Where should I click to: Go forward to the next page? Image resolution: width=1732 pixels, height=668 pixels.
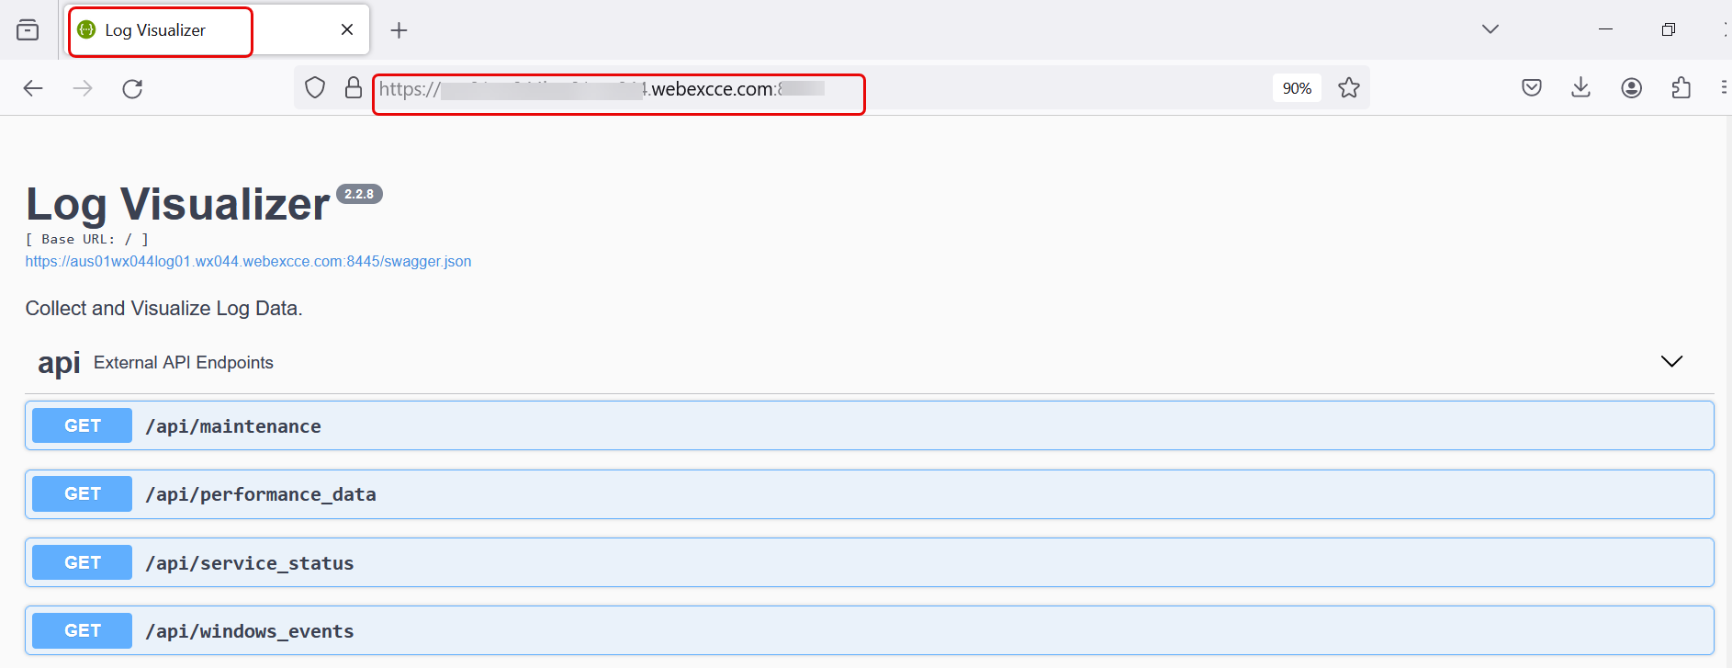(x=83, y=88)
